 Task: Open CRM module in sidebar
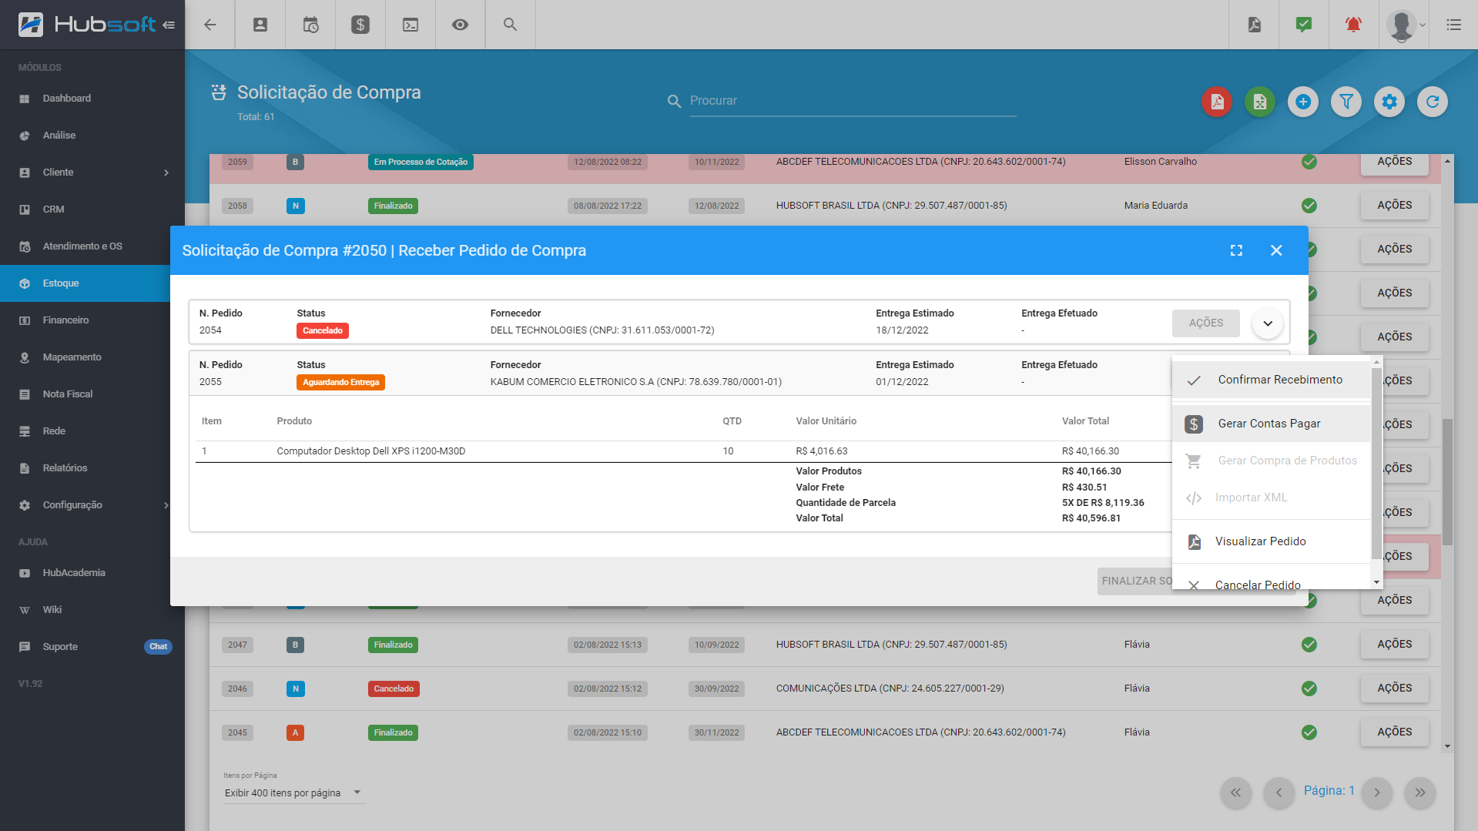pyautogui.click(x=92, y=209)
